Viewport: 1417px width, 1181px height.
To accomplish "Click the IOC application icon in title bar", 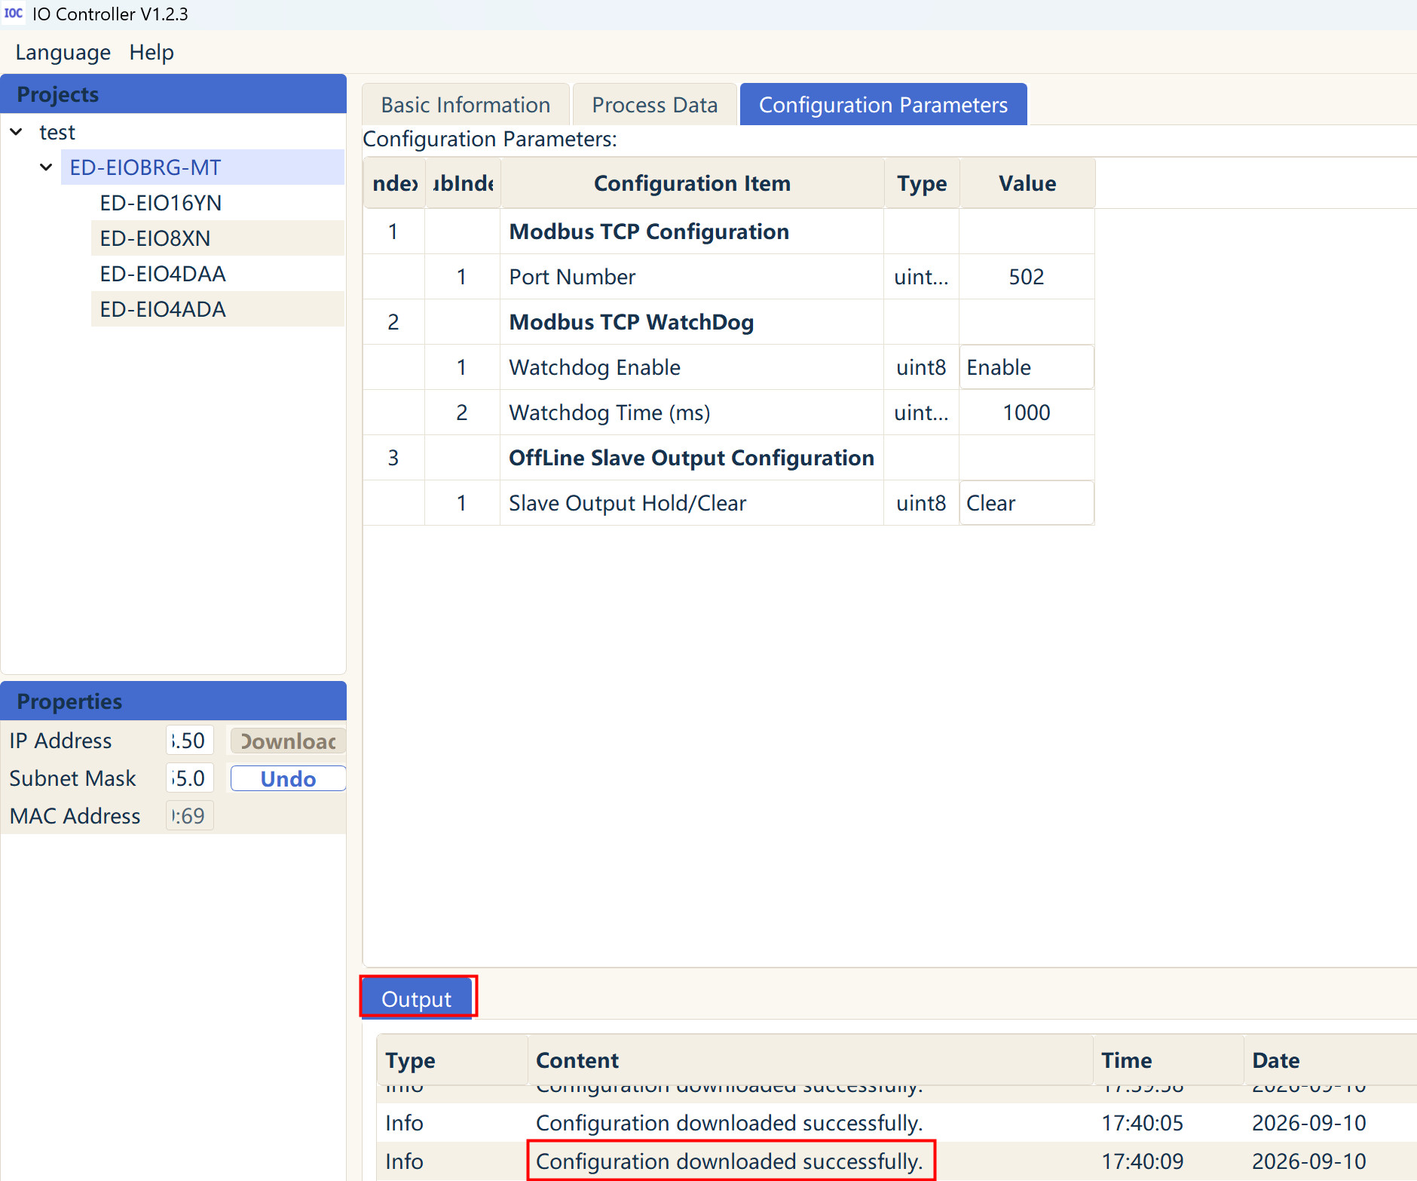I will pos(14,14).
